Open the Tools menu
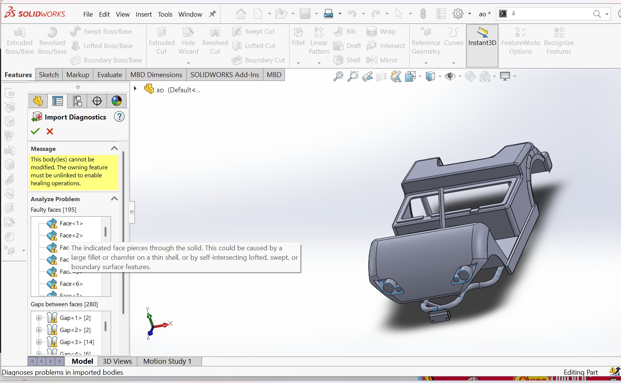The image size is (621, 383). click(x=165, y=14)
